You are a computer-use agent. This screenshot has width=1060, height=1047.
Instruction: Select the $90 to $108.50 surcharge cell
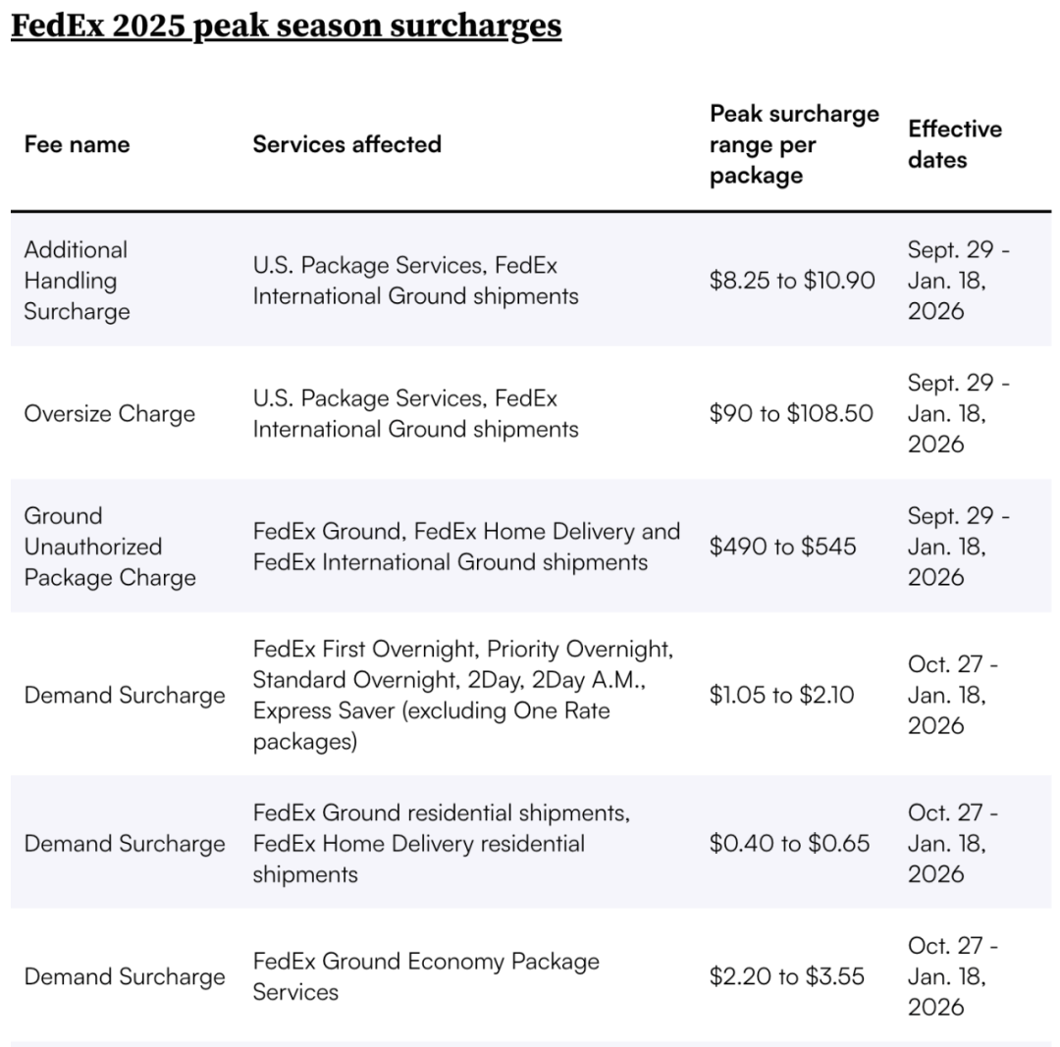[x=790, y=413]
